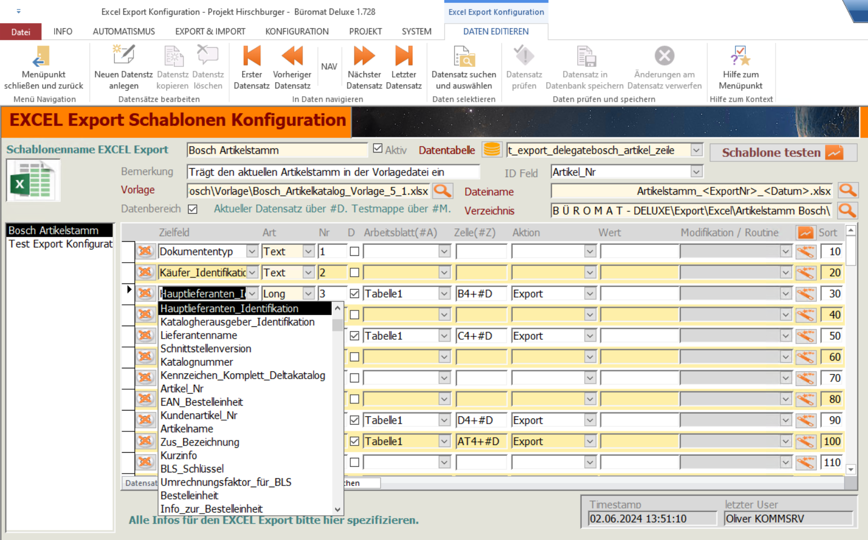Enable the D checkbox in the Dokumententyp row

354,251
